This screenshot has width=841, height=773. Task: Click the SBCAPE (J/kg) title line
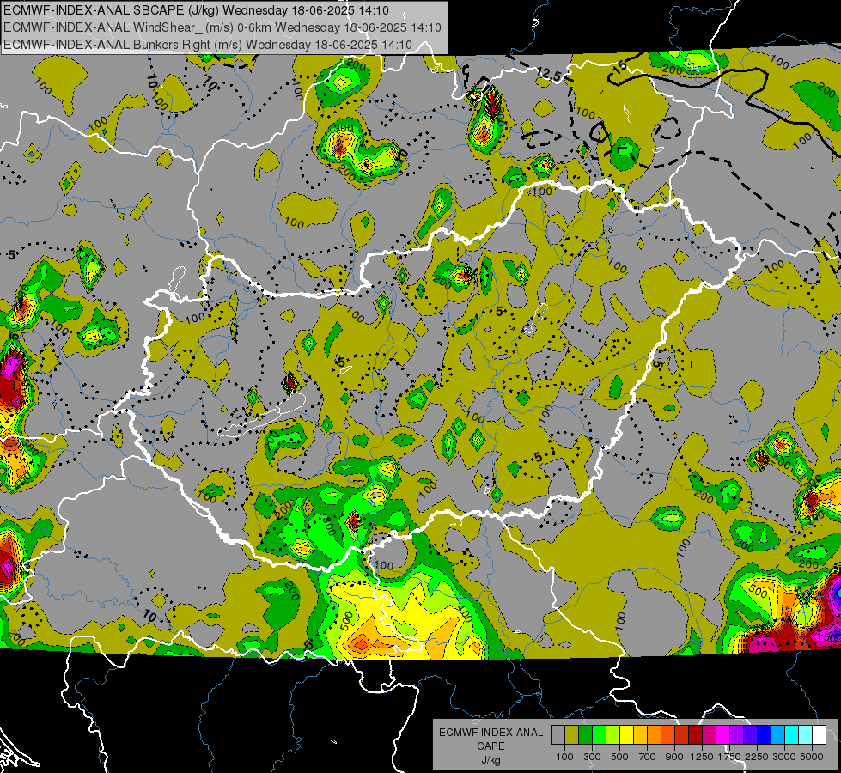pyautogui.click(x=197, y=10)
